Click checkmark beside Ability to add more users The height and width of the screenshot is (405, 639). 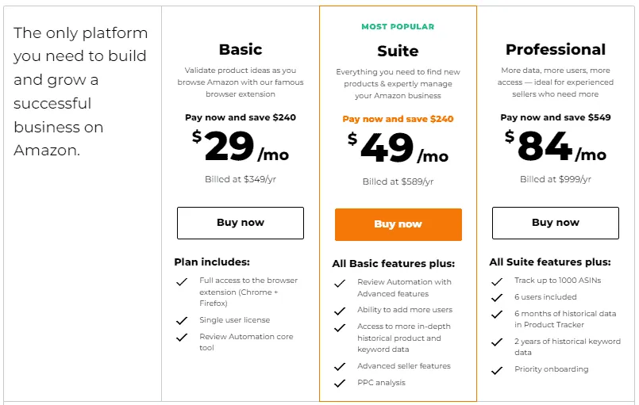click(340, 311)
